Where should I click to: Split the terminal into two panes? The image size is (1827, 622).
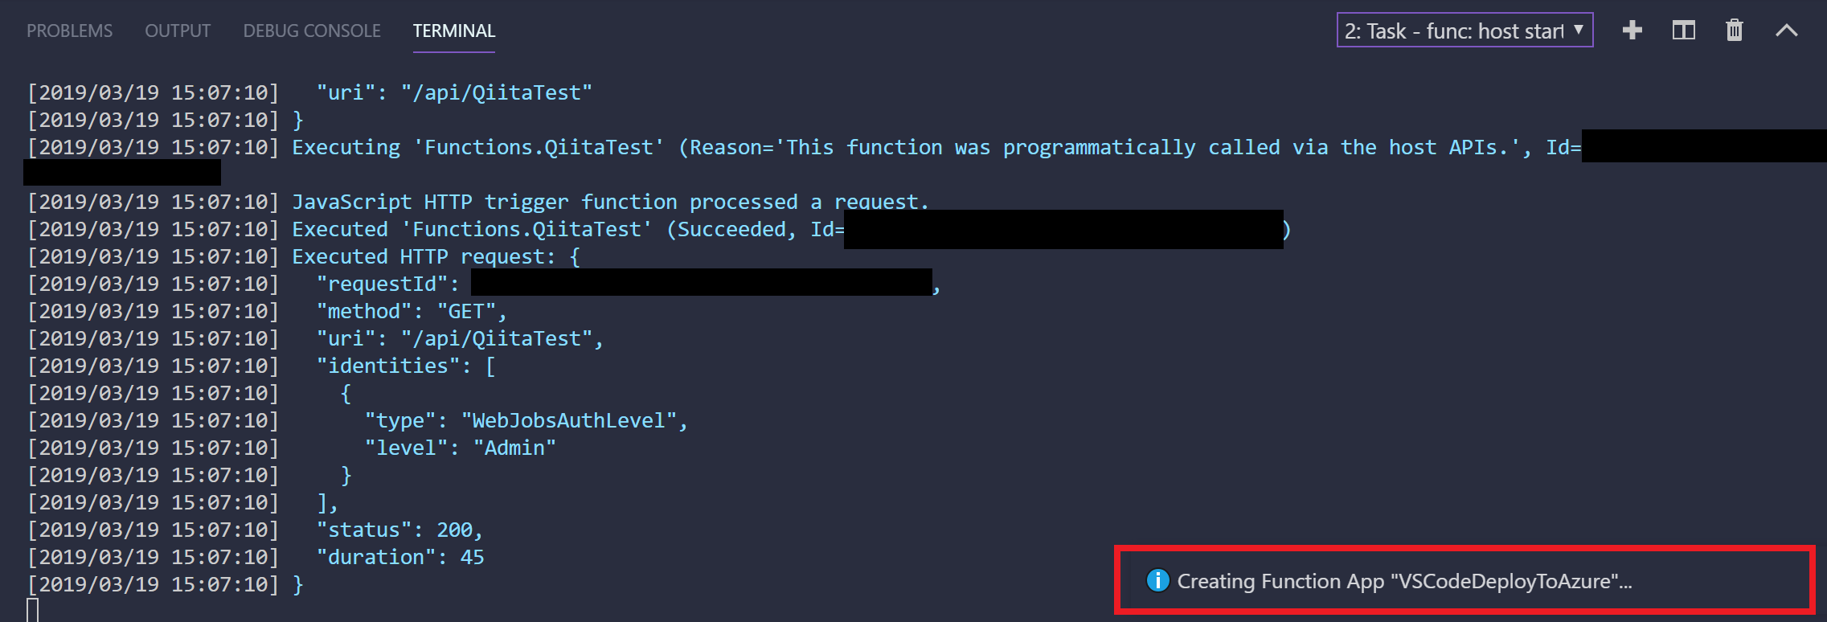(1682, 30)
